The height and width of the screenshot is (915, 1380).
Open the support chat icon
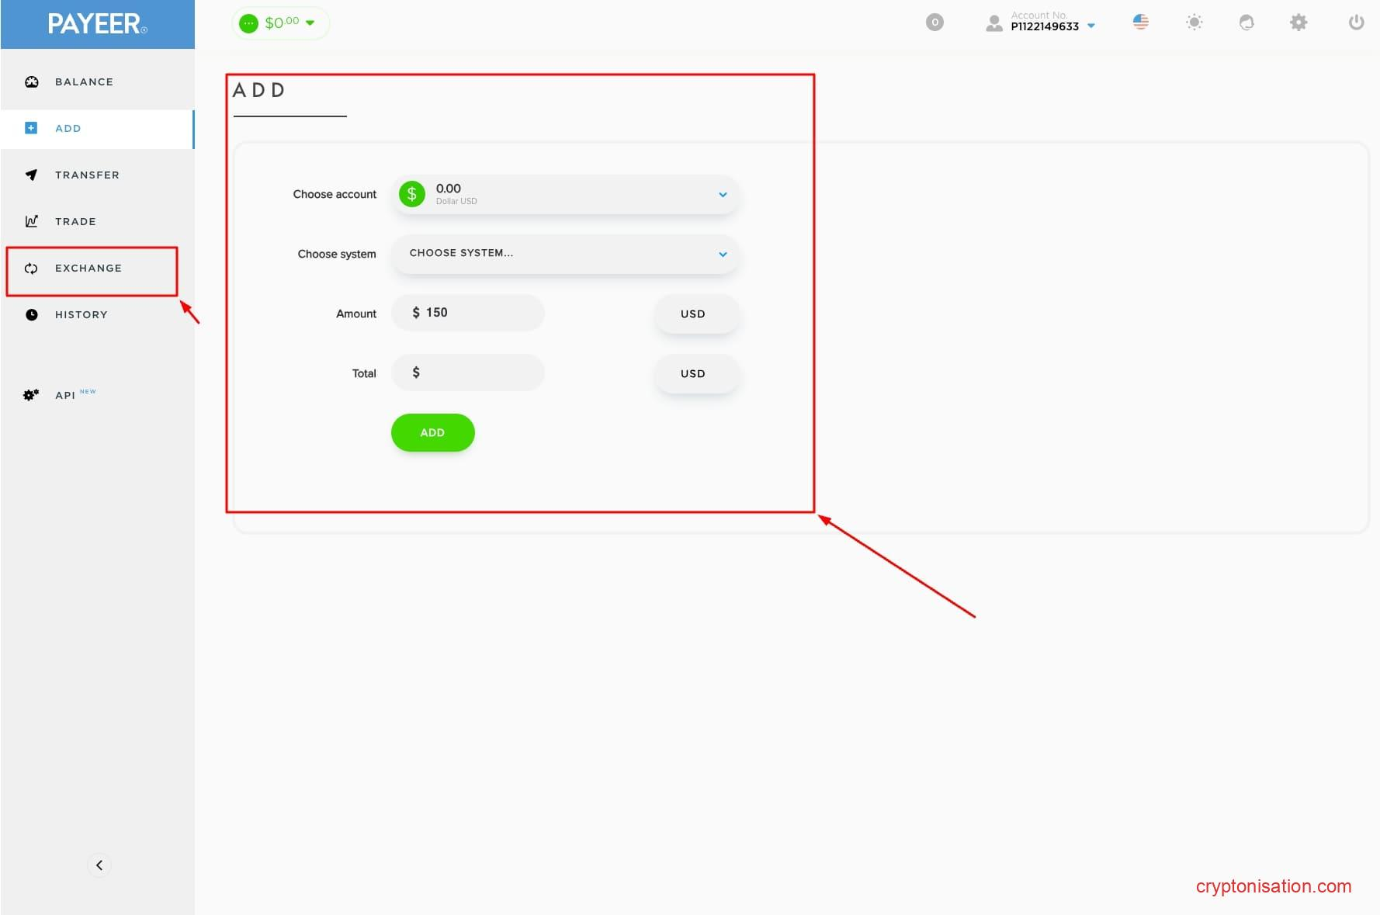[1247, 23]
